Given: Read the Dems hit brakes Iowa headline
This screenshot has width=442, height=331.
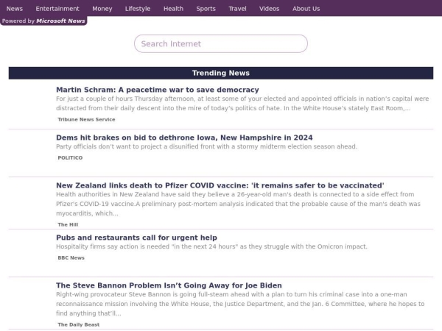Looking at the screenshot, I should pyautogui.click(x=184, y=138).
